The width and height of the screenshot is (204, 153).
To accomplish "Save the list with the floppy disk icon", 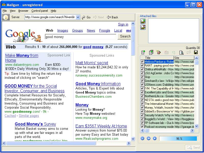I will coord(196,52).
